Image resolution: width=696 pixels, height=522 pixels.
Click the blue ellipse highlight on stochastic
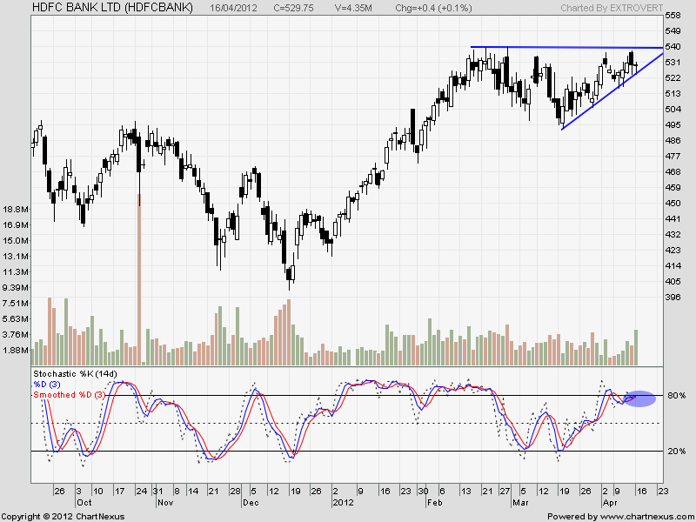639,397
